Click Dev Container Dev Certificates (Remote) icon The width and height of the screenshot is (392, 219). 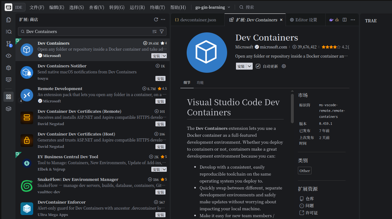tap(27, 118)
